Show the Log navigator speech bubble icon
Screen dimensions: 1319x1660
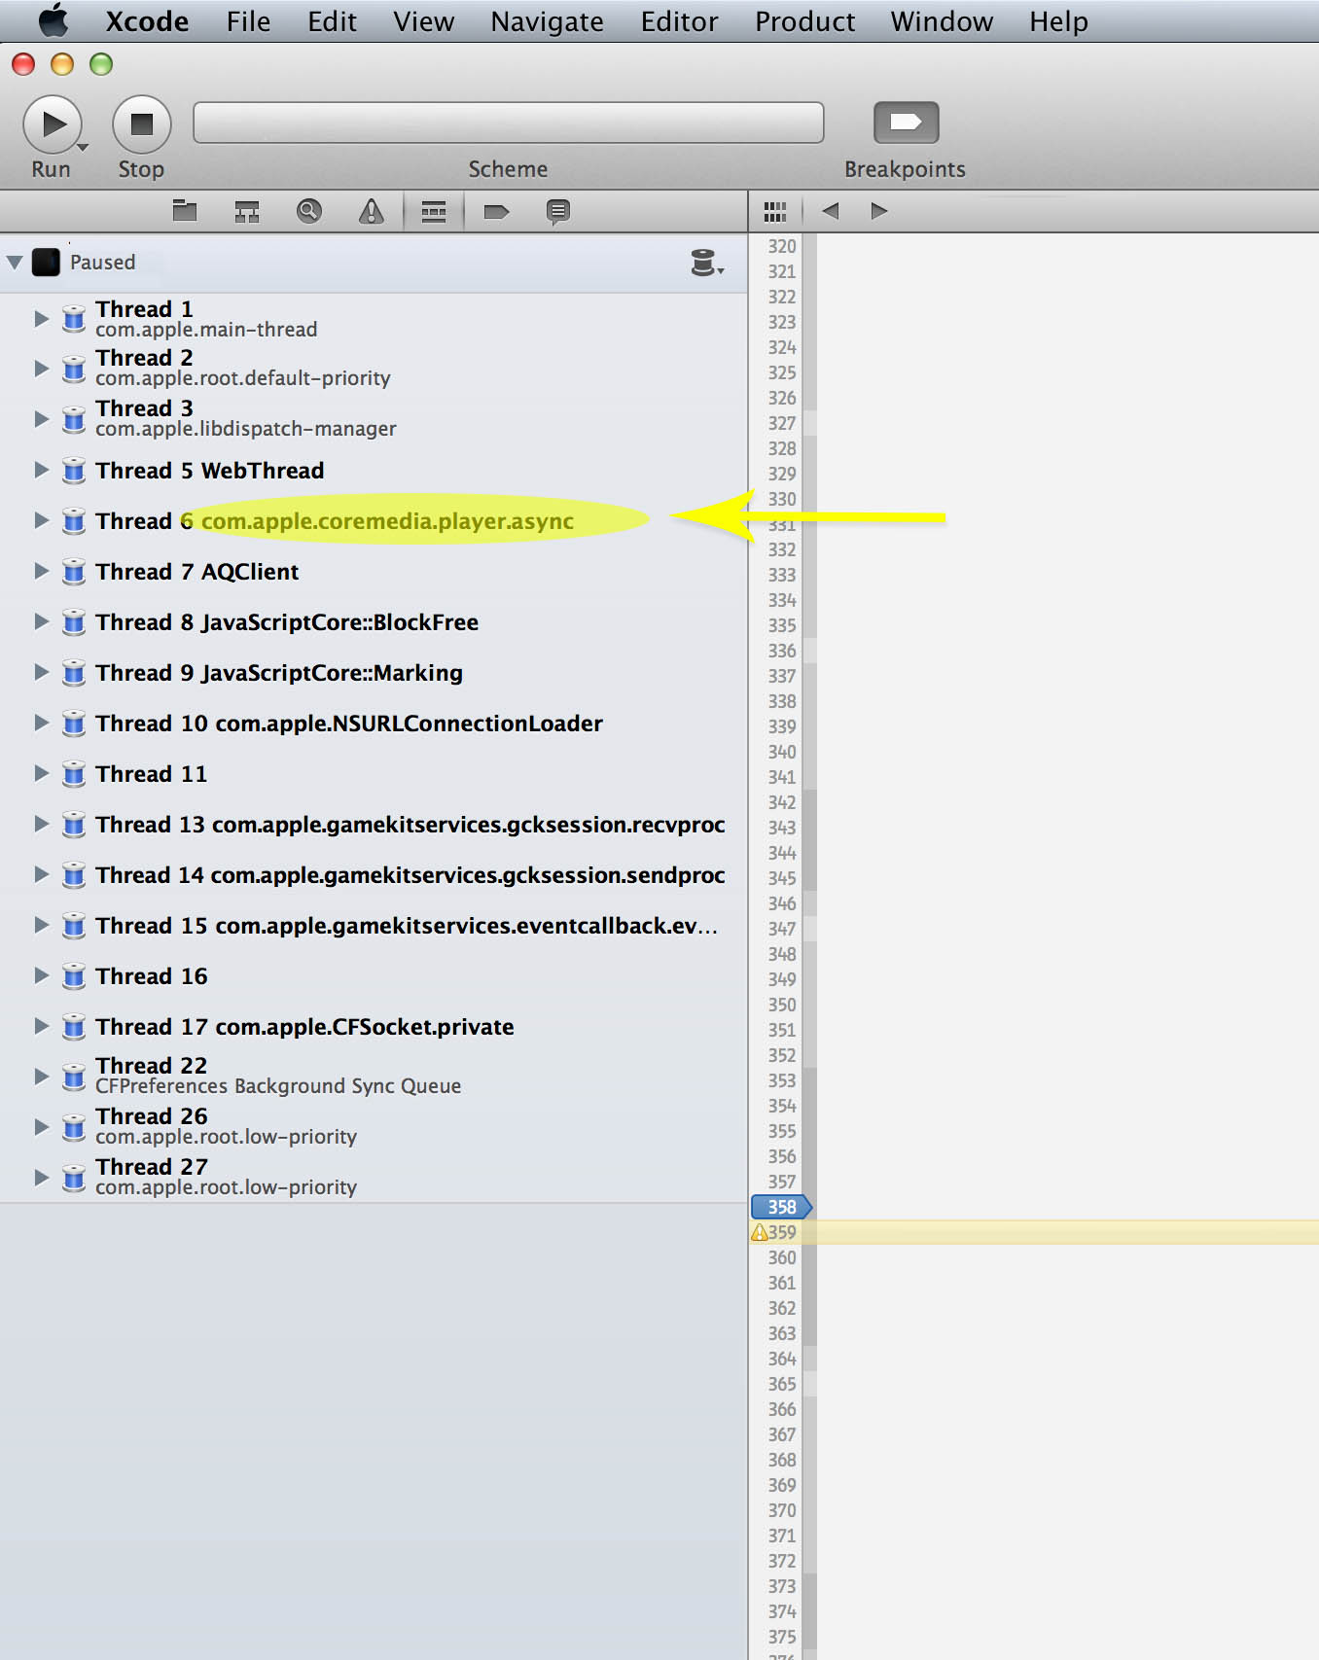click(x=558, y=211)
